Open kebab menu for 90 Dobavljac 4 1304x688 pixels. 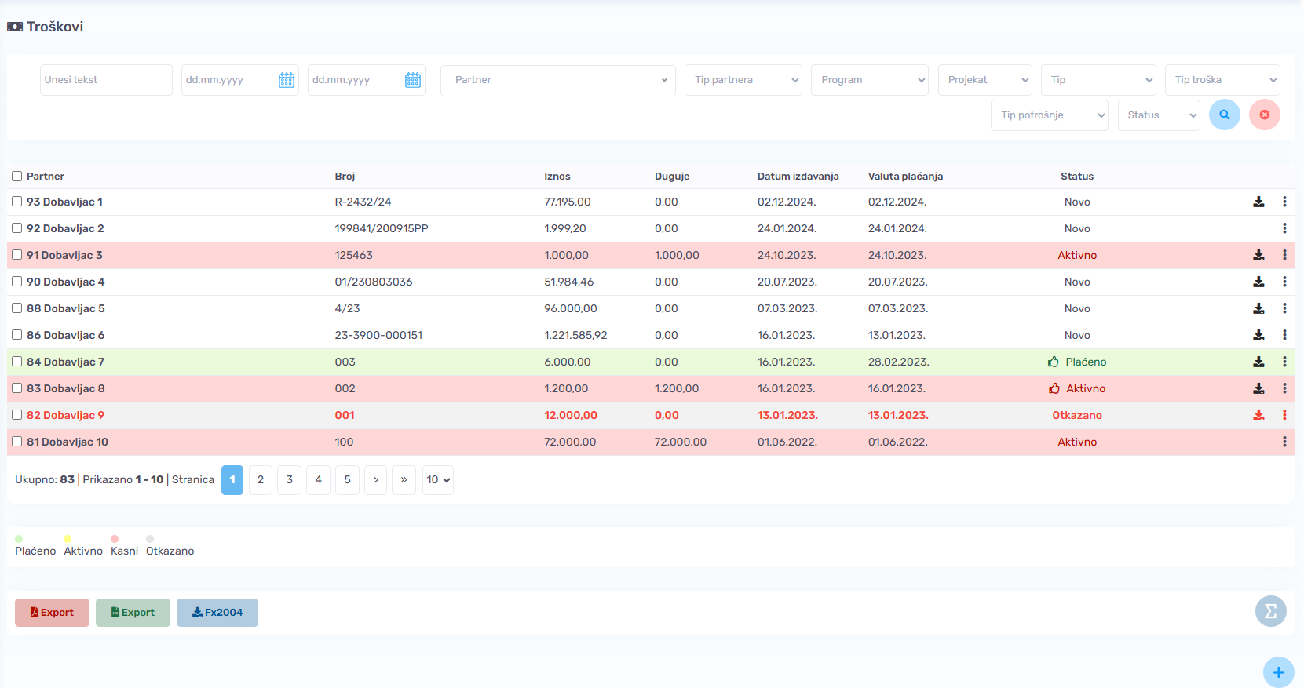(1284, 282)
